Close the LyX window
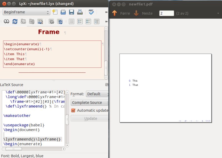The image size is (222, 158). pyautogui.click(x=4, y=4)
